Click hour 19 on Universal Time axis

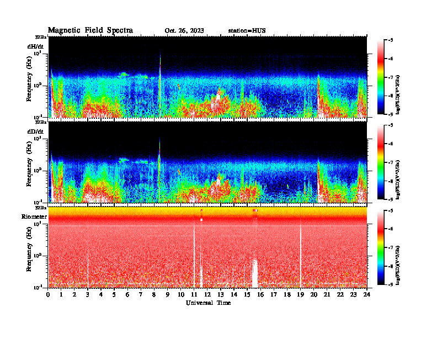(300, 295)
